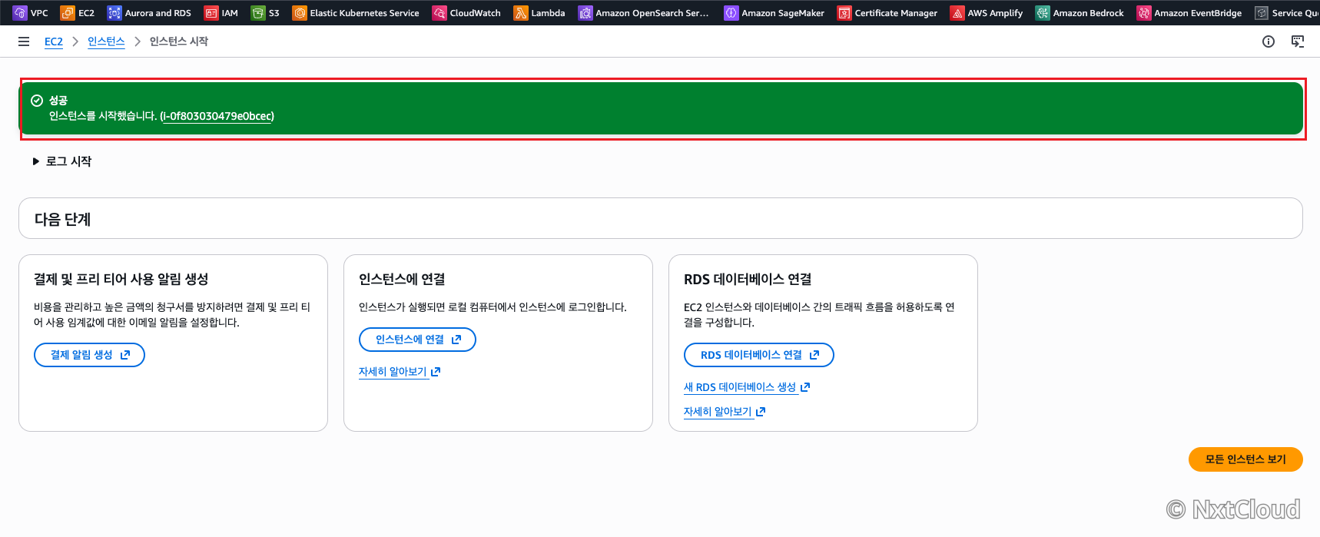Click the success check icon in the green banner
Viewport: 1320px width, 537px height.
click(37, 101)
